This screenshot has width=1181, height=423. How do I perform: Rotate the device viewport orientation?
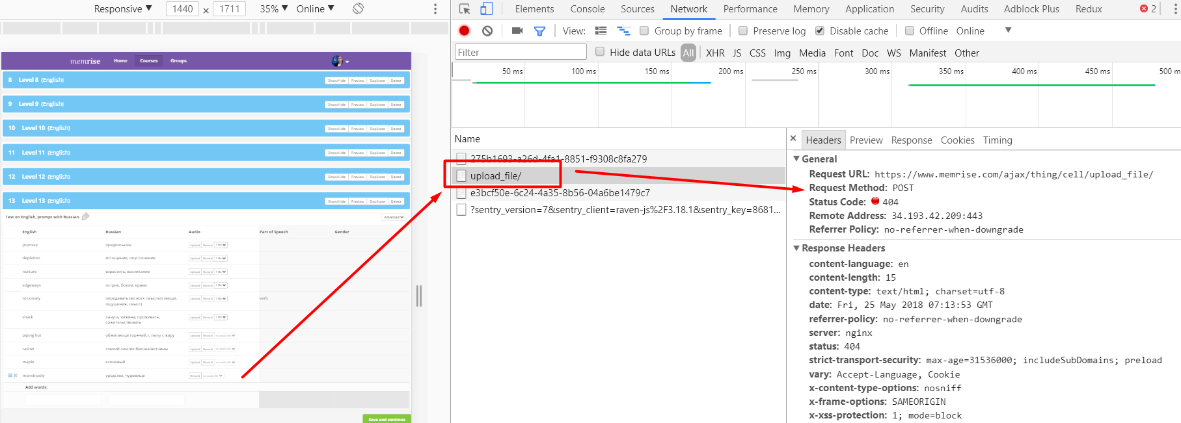click(x=358, y=8)
